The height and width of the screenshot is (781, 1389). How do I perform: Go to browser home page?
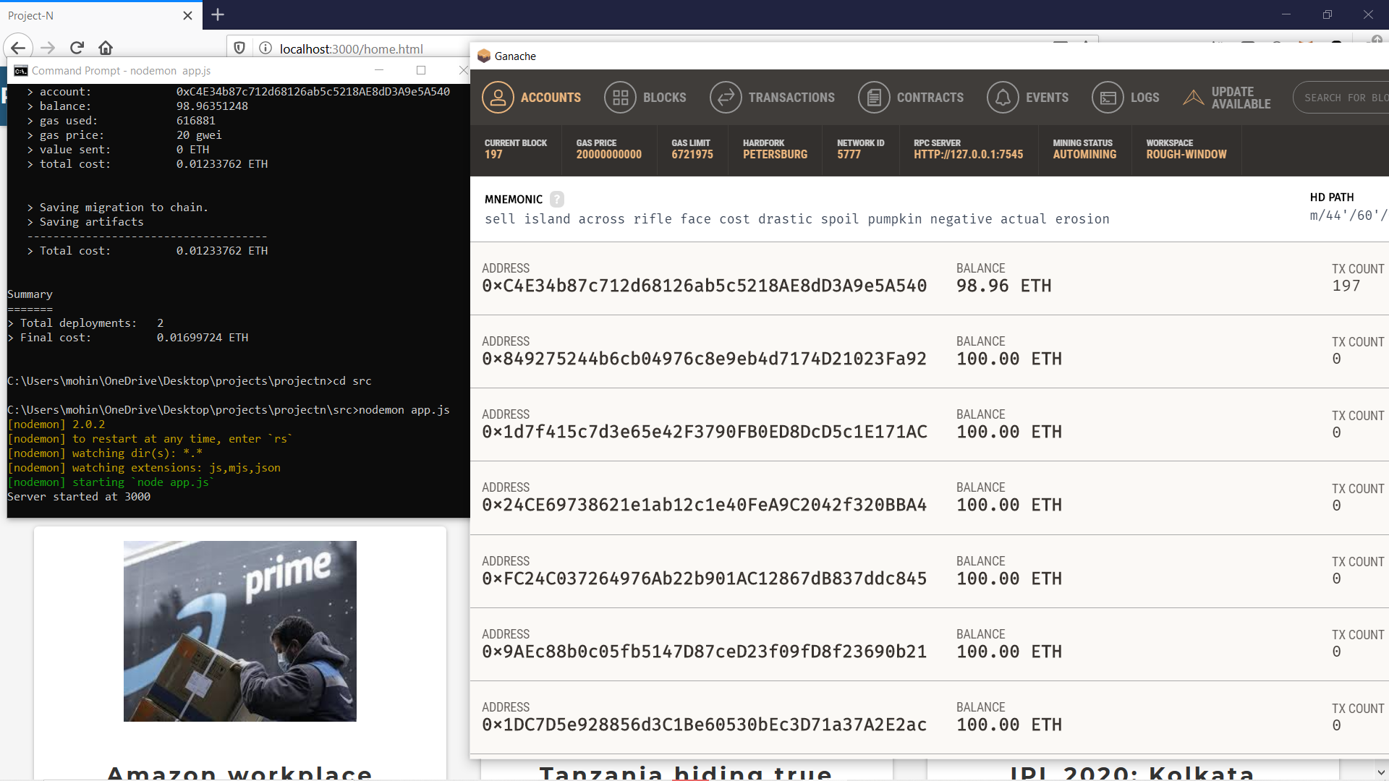tap(106, 48)
